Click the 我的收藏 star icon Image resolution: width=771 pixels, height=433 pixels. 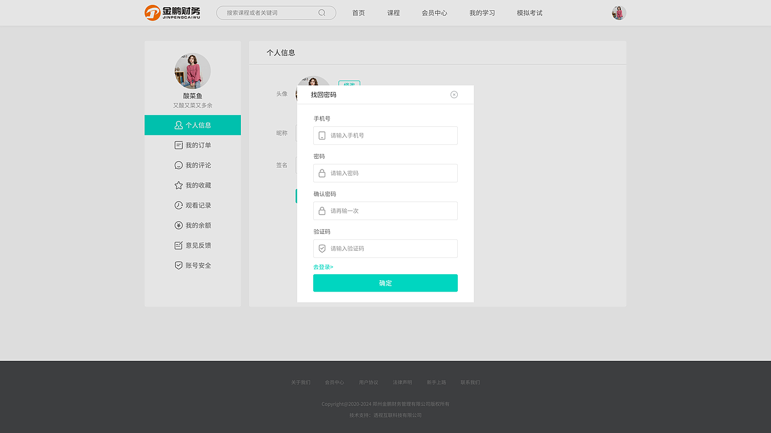click(x=178, y=185)
